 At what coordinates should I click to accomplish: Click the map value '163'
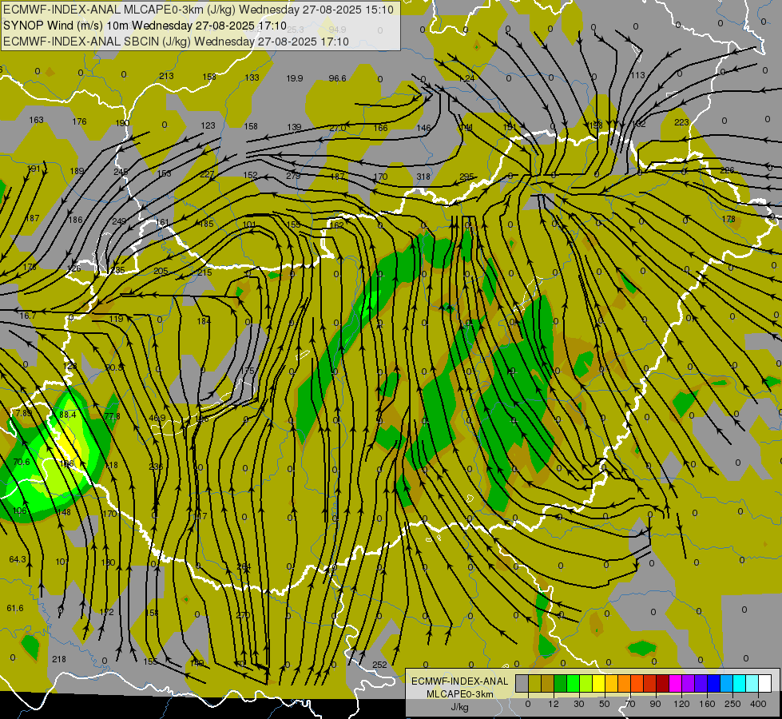(x=37, y=120)
